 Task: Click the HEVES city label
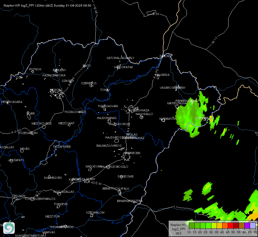pyautogui.click(x=25, y=149)
